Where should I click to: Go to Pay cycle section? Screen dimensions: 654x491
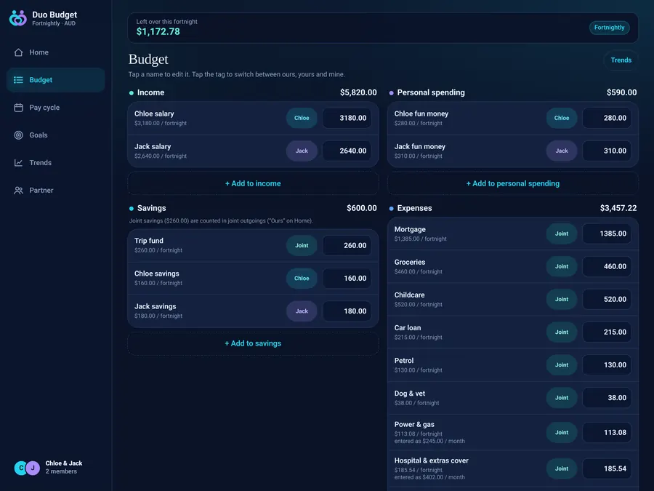point(55,108)
